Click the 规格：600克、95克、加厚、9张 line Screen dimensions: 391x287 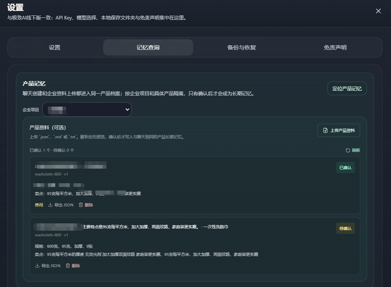64,246
